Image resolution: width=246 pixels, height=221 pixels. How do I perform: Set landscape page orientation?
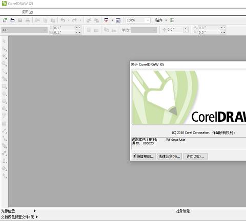click(x=96, y=30)
